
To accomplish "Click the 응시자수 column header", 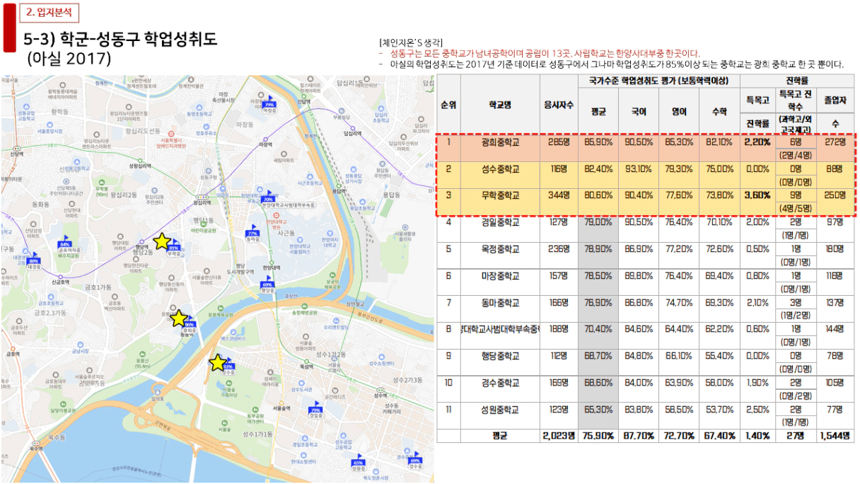I will [x=558, y=104].
